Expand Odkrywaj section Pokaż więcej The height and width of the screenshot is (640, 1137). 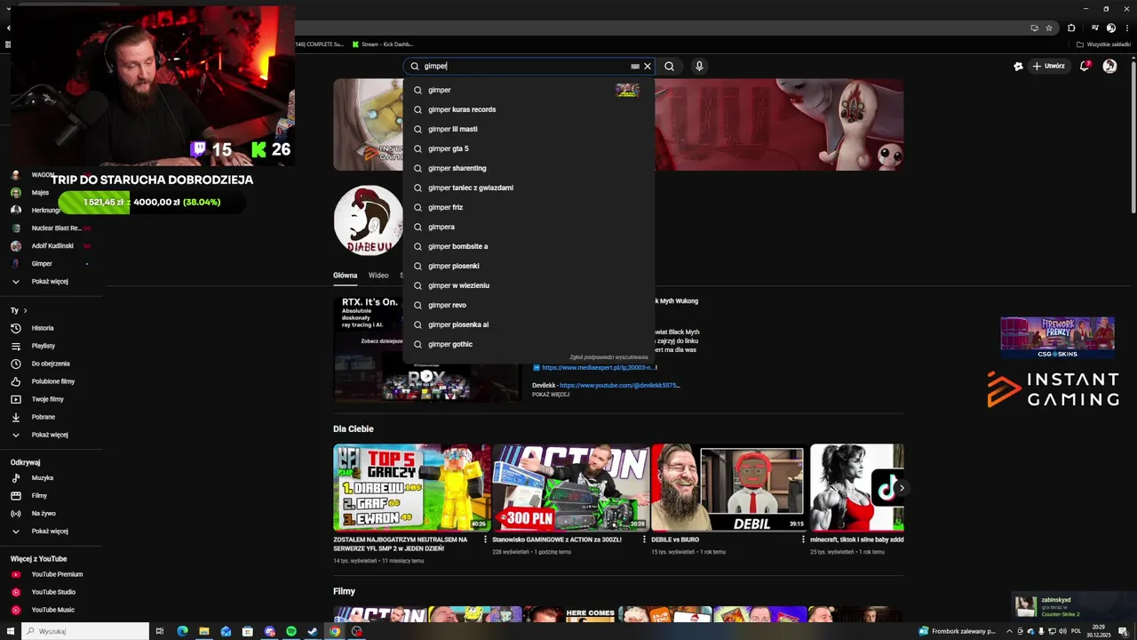50,532
